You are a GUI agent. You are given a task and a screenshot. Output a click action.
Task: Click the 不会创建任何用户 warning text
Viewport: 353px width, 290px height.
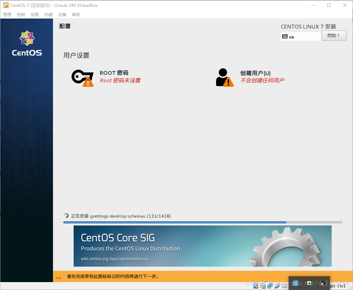click(262, 80)
